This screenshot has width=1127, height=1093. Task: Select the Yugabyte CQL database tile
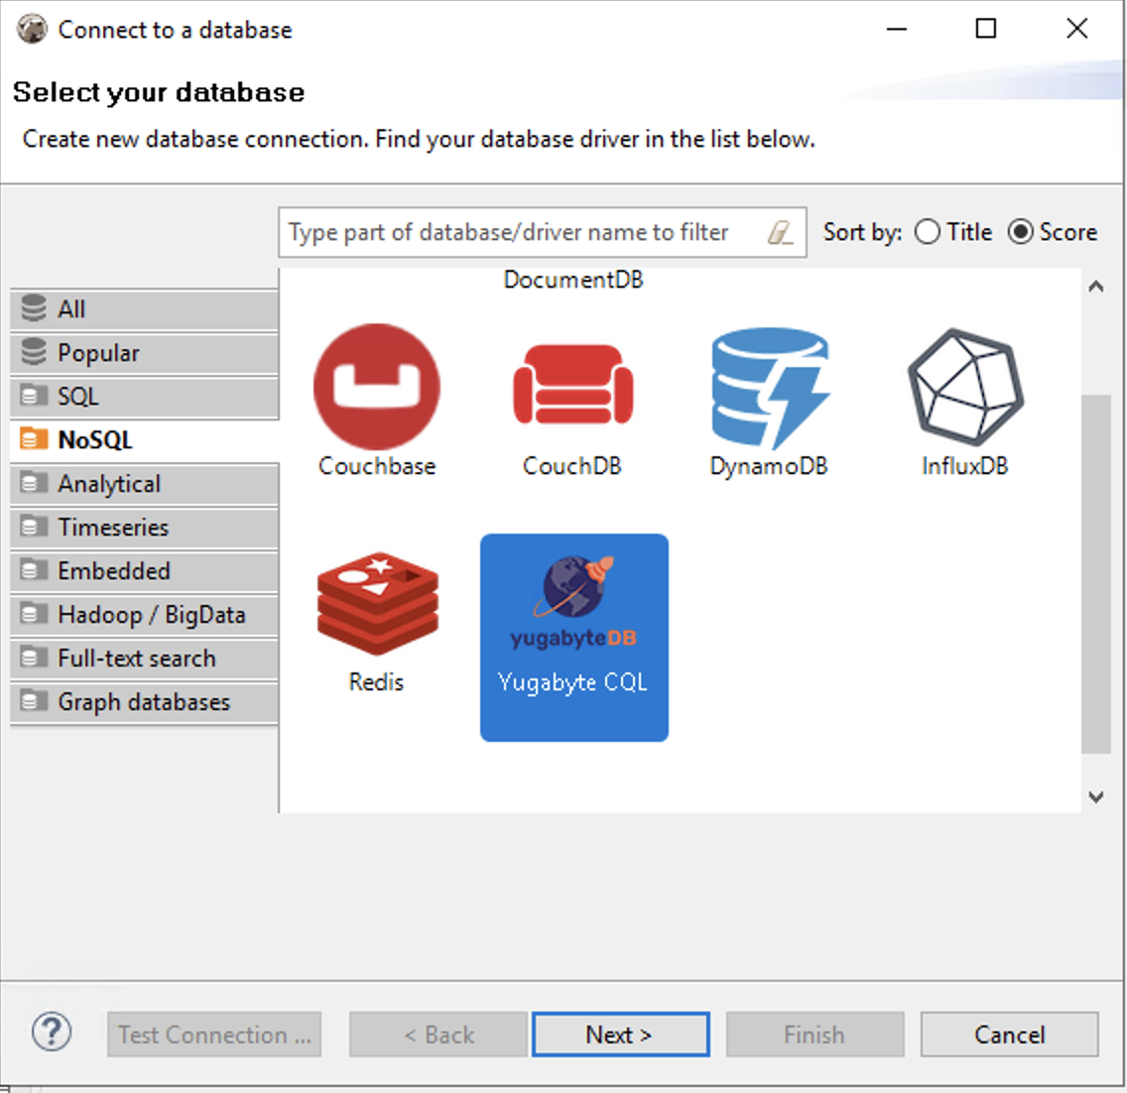point(573,636)
